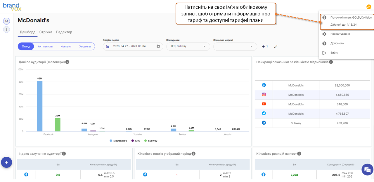Click the Instagram icon in top metrics table
The width and height of the screenshot is (374, 182).
[264, 95]
